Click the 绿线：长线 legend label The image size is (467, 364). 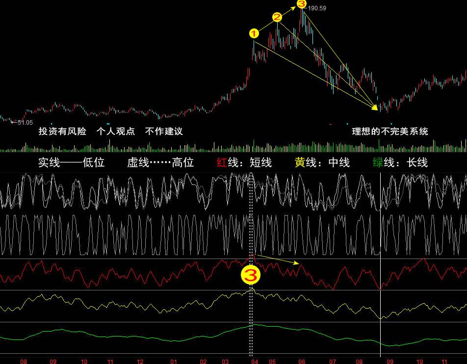400,162
